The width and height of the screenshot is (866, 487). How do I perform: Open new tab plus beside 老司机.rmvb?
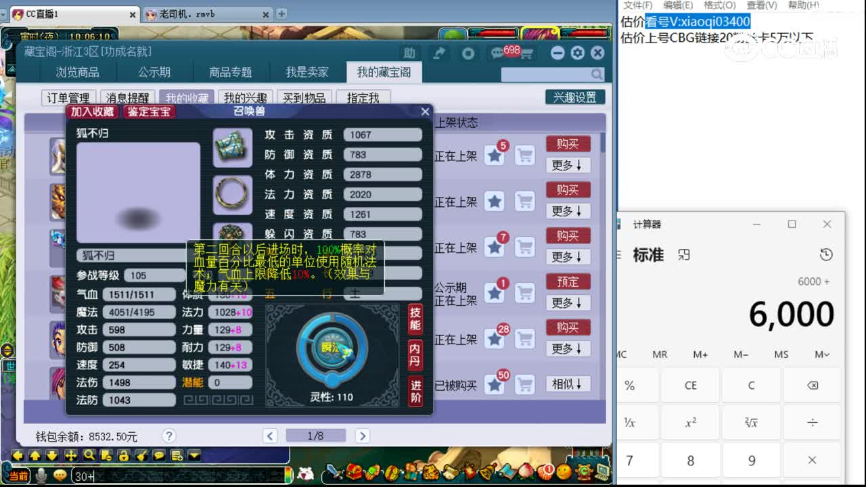[281, 14]
